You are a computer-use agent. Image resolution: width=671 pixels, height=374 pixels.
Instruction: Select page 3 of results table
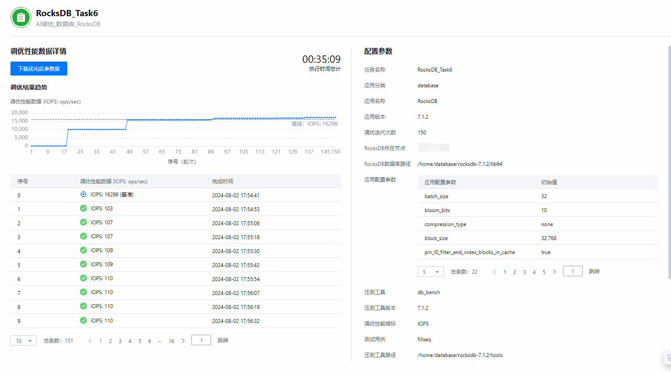pos(120,341)
